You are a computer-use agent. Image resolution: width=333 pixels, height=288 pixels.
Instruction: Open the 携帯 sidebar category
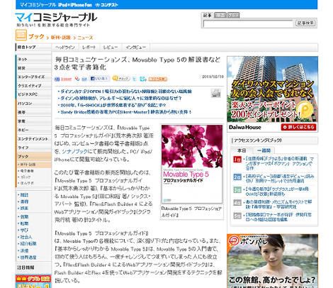click(x=33, y=112)
